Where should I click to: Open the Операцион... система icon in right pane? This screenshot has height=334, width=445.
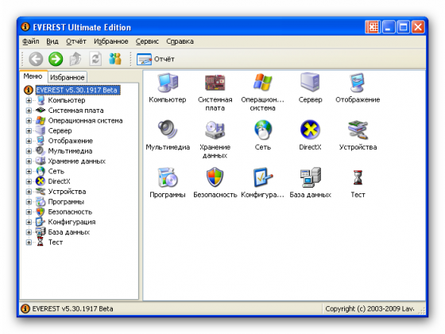(x=262, y=83)
